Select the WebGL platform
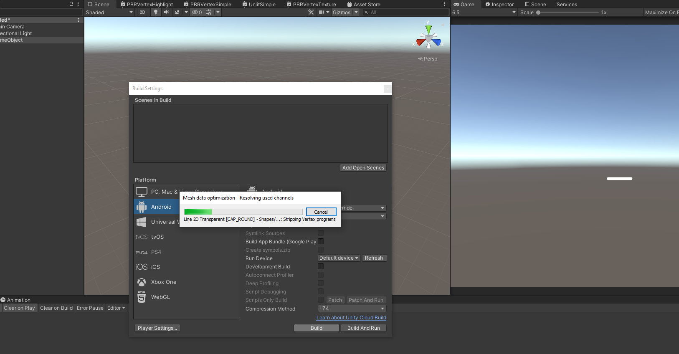This screenshot has width=679, height=354. (187, 297)
